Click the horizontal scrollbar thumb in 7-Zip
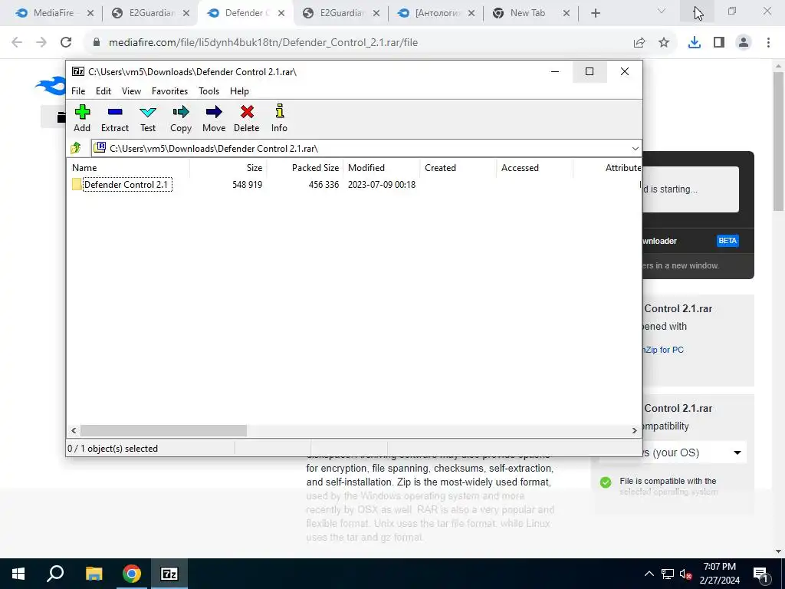Image resolution: width=785 pixels, height=589 pixels. tap(164, 430)
